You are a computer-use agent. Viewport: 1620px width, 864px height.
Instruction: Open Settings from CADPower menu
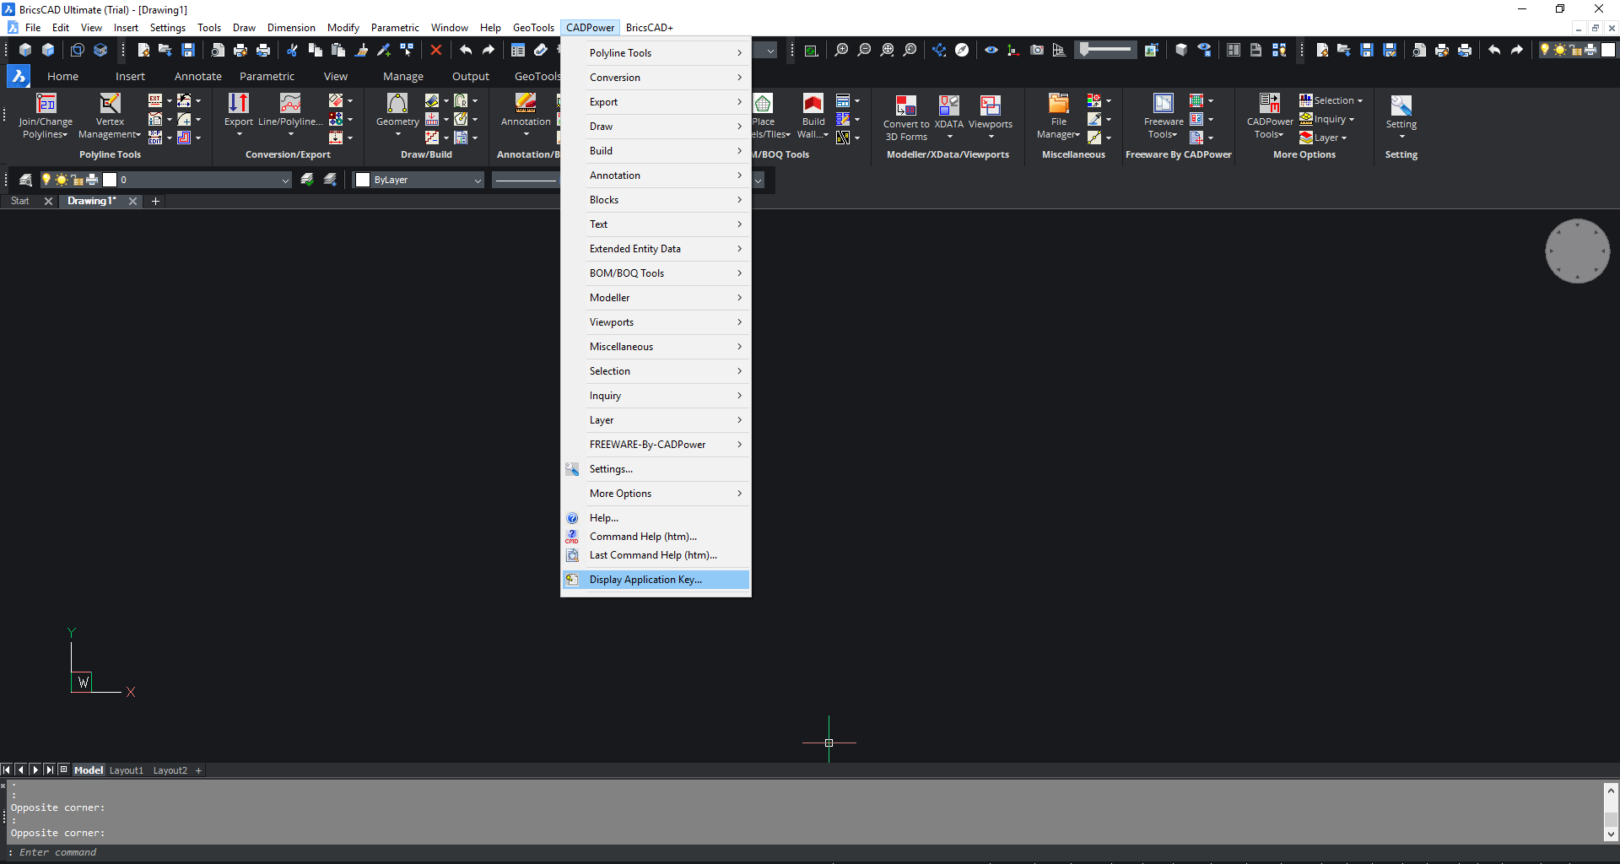(656, 469)
